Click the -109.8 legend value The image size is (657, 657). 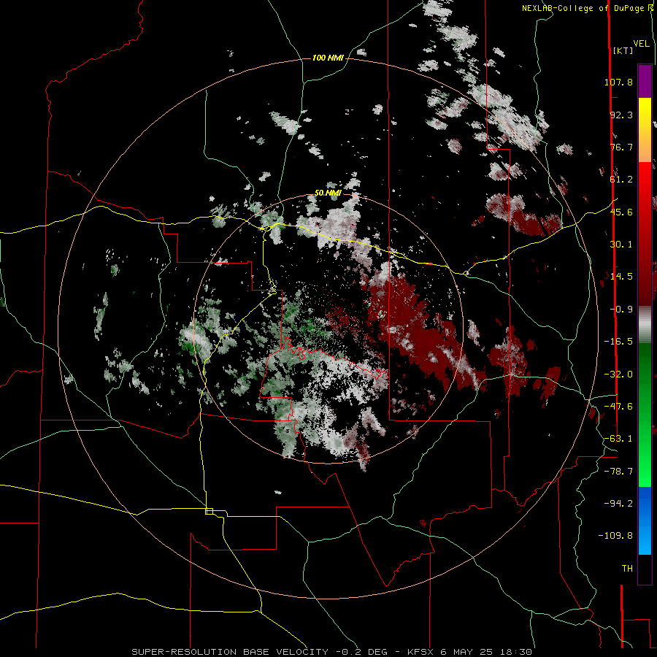[x=615, y=536]
